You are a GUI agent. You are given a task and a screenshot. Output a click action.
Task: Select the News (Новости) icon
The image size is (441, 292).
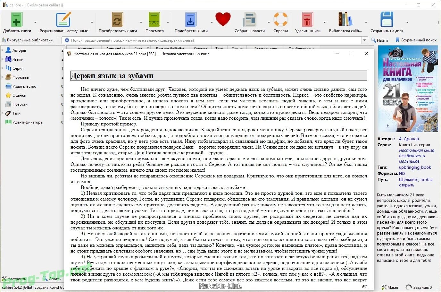pos(8,104)
